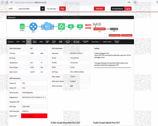This screenshot has width=158, height=126.
Task: Select the blue BRAS router icon
Action: coord(33,27)
